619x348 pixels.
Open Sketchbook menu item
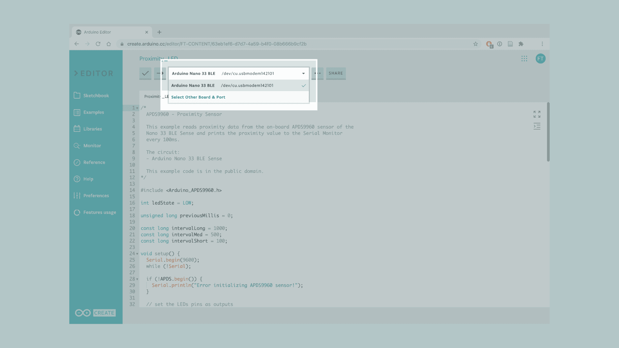pyautogui.click(x=96, y=96)
